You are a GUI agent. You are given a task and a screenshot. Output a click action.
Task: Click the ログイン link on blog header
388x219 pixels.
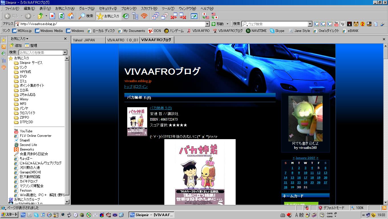click(x=141, y=87)
